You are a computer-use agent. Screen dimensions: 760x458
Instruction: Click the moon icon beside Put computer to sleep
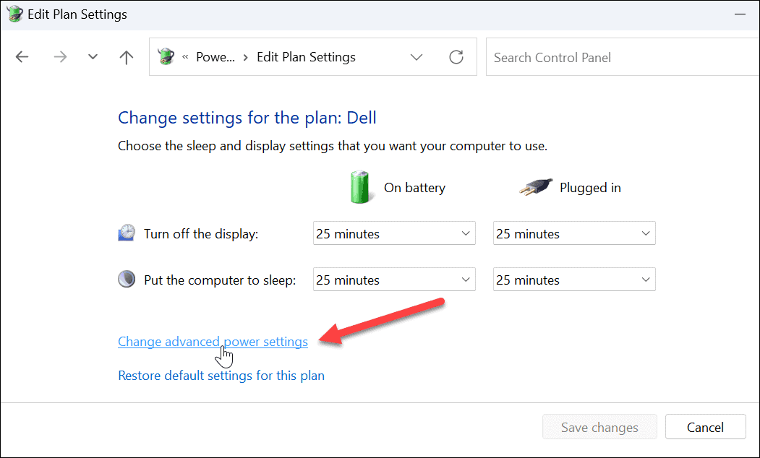pyautogui.click(x=127, y=279)
